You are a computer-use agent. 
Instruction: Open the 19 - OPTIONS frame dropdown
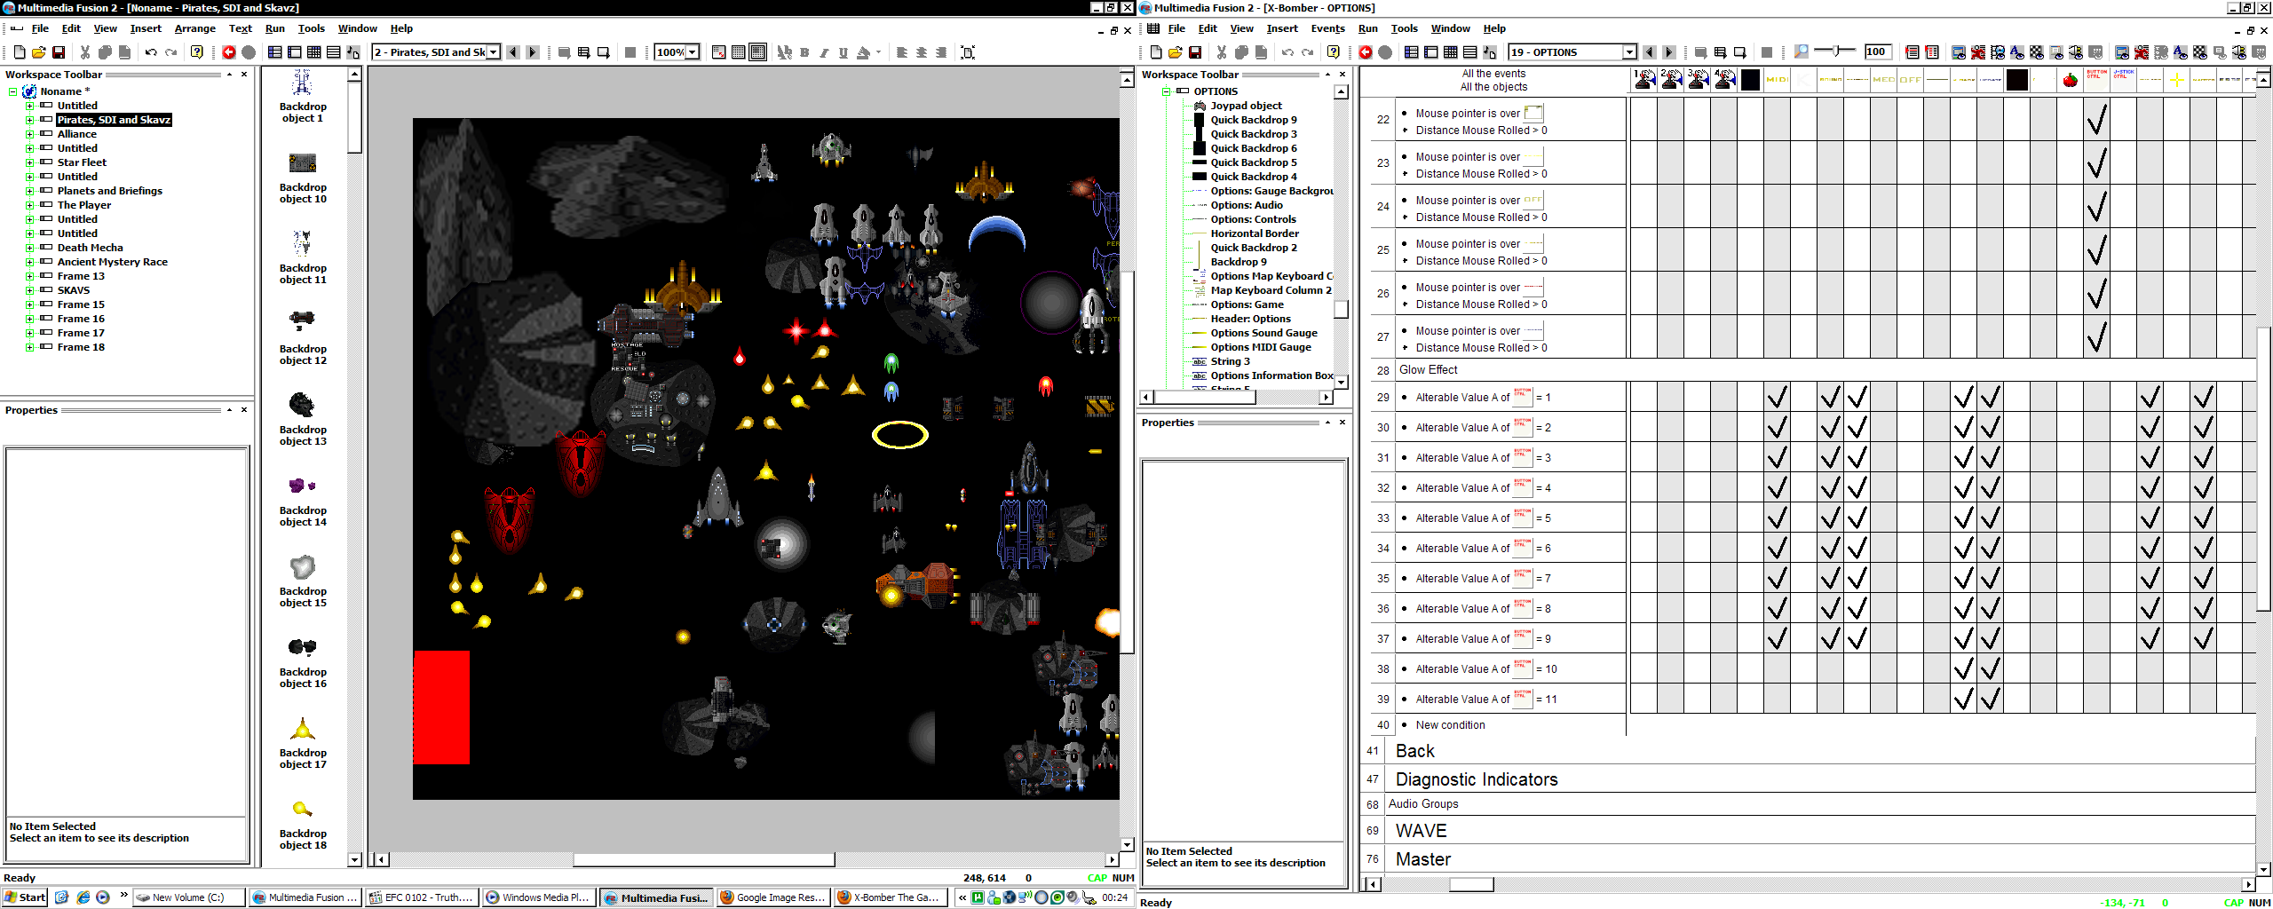point(1629,52)
